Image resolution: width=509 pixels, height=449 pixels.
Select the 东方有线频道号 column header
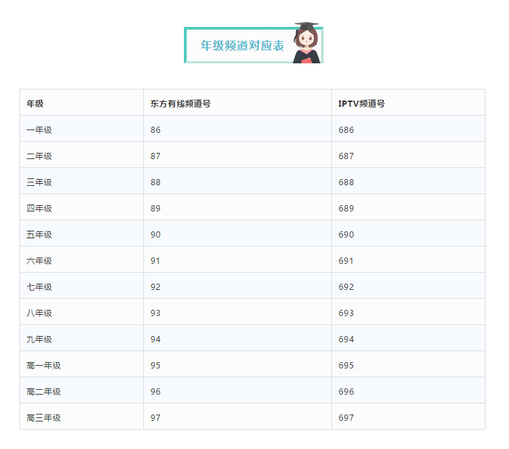(x=180, y=103)
